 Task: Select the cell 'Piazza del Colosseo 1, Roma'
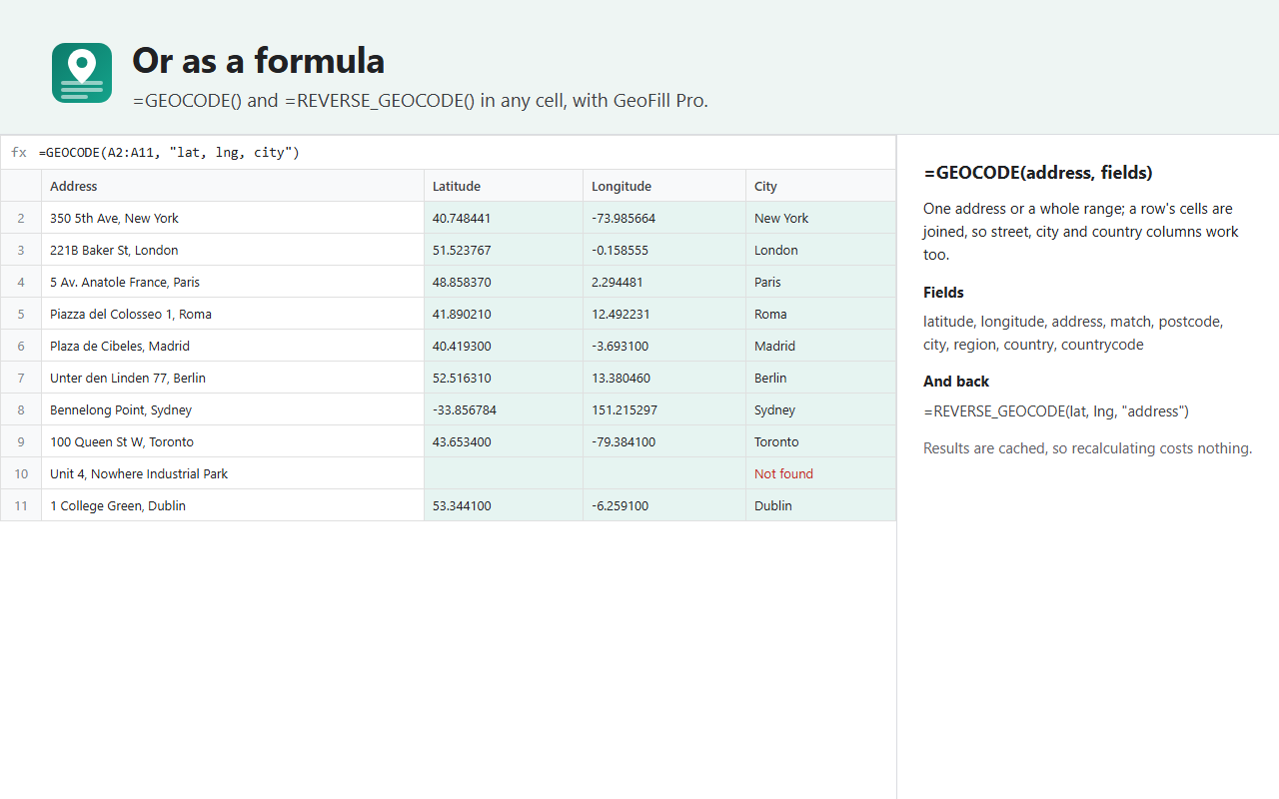pyautogui.click(x=233, y=314)
